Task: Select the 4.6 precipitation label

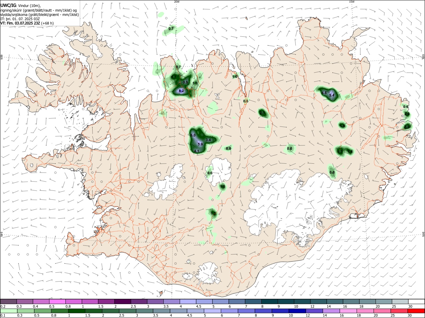Action: (x=324, y=93)
